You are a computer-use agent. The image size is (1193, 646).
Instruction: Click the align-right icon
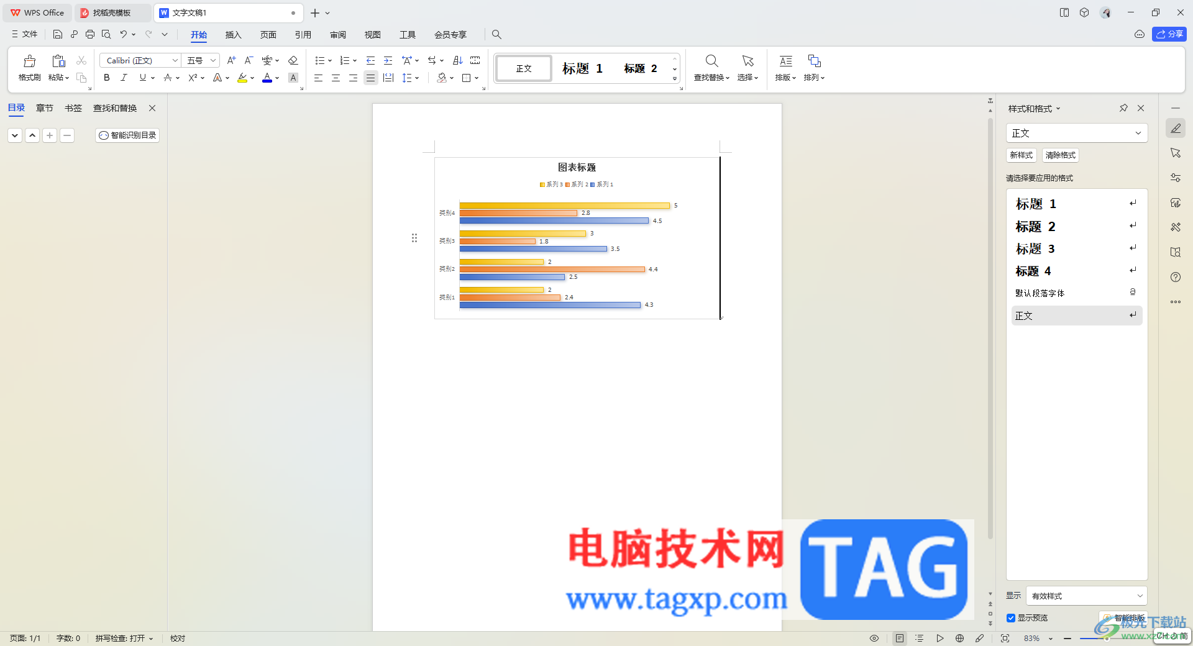[353, 78]
